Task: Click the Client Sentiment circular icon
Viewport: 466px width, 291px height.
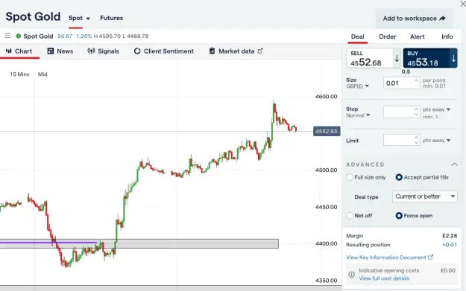Action: pos(137,51)
